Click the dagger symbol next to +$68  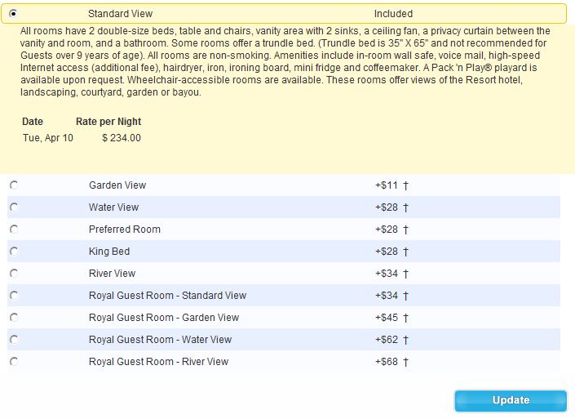click(x=405, y=362)
